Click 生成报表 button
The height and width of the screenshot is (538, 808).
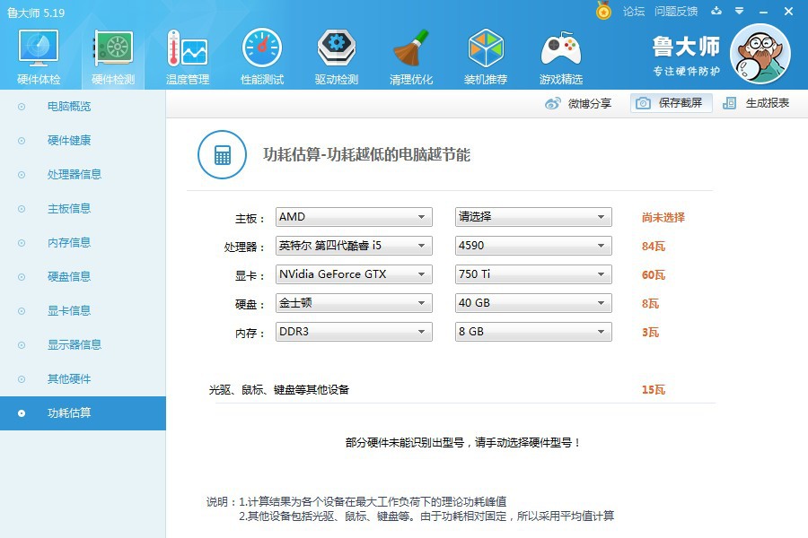click(757, 103)
